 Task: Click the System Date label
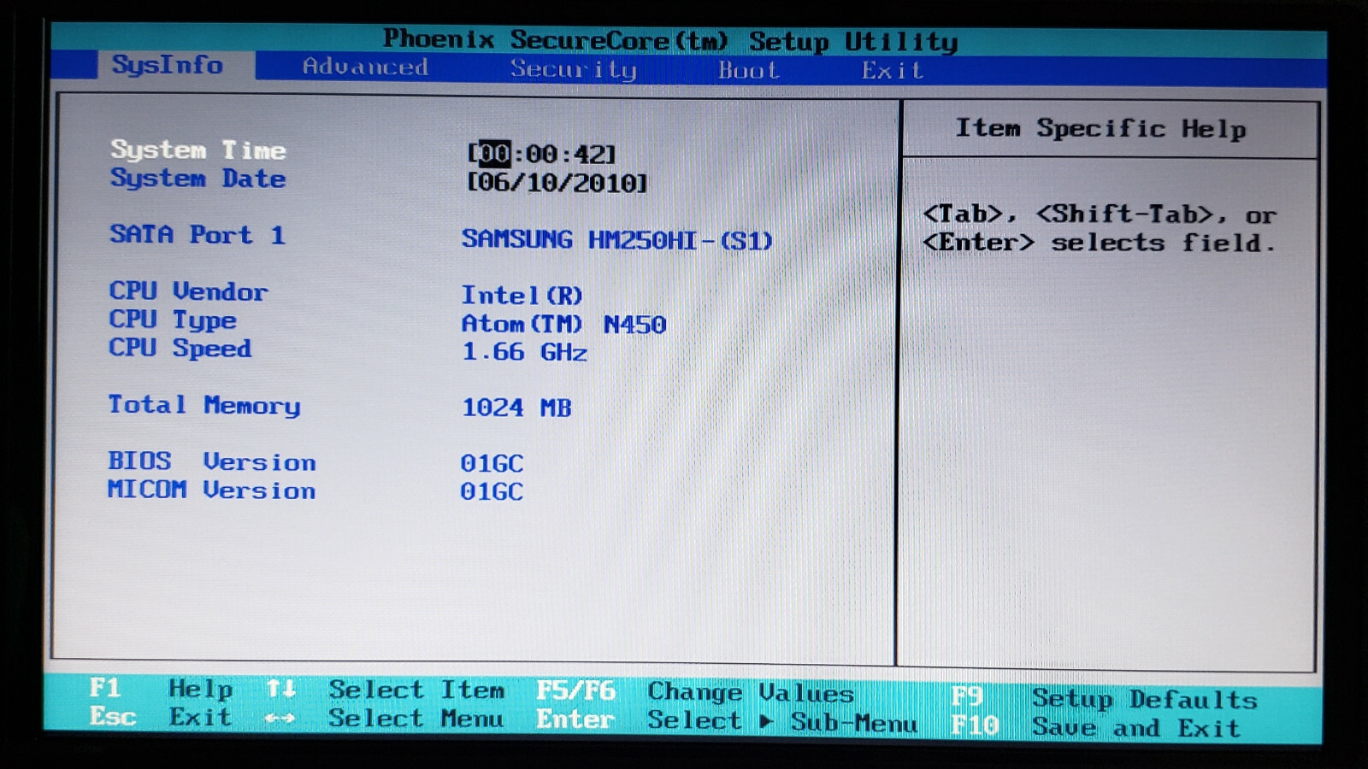tap(198, 179)
